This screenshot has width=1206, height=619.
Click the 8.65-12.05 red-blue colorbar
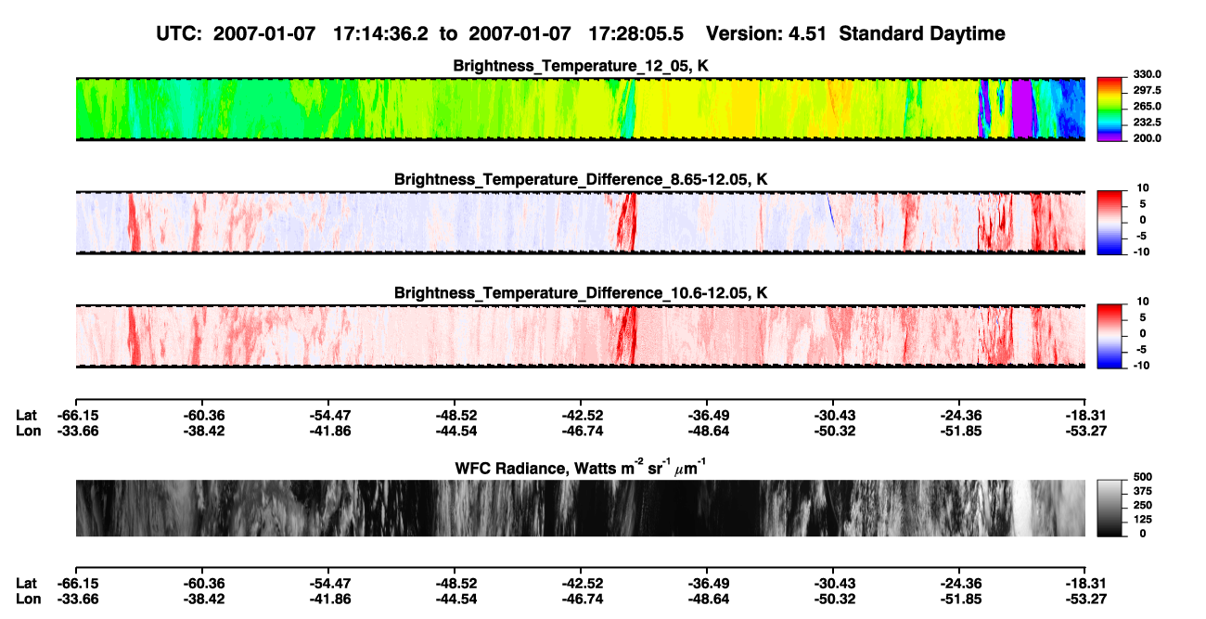coord(1111,222)
